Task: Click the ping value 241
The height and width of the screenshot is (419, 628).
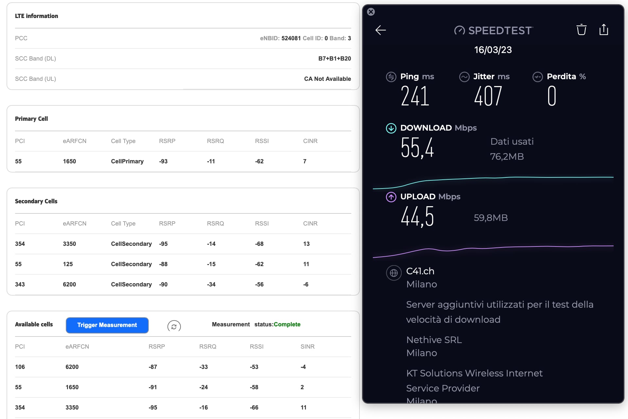Action: 415,96
